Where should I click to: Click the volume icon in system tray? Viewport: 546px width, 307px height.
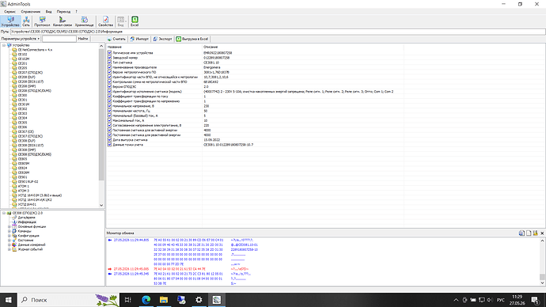(x=490, y=300)
